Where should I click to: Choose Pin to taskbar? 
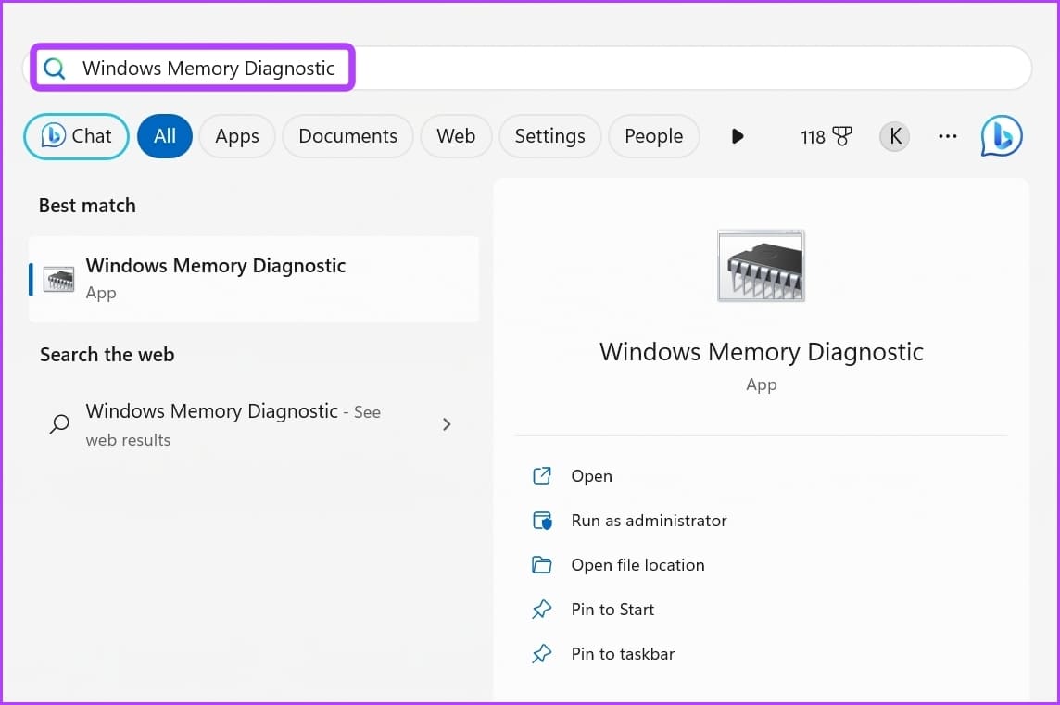point(622,654)
